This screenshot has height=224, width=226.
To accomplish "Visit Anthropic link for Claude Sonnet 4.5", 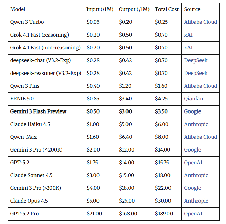I will (x=196, y=175).
